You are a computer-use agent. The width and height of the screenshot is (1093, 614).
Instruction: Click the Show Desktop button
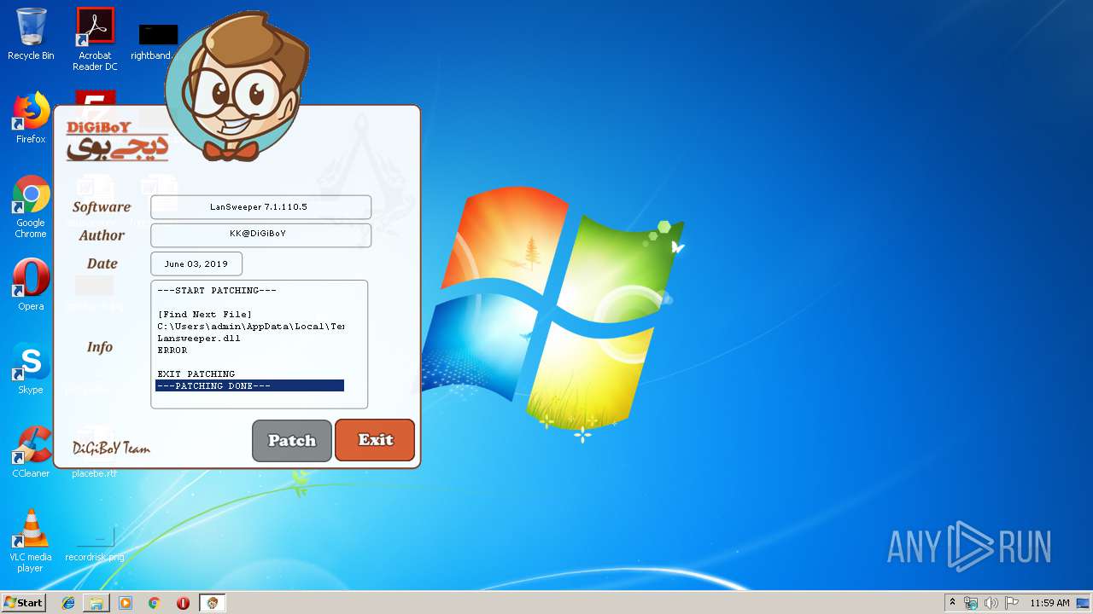coord(1084,603)
